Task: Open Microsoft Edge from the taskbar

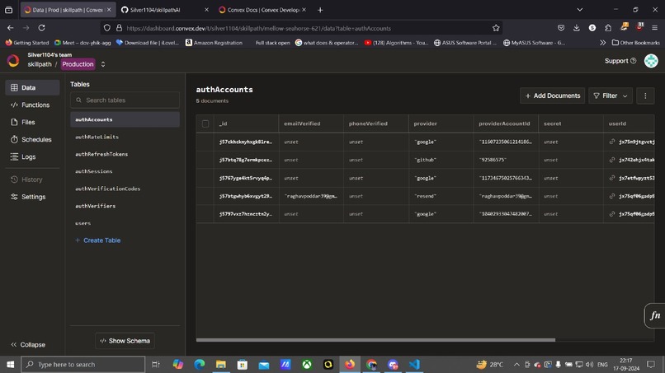Action: [x=200, y=364]
